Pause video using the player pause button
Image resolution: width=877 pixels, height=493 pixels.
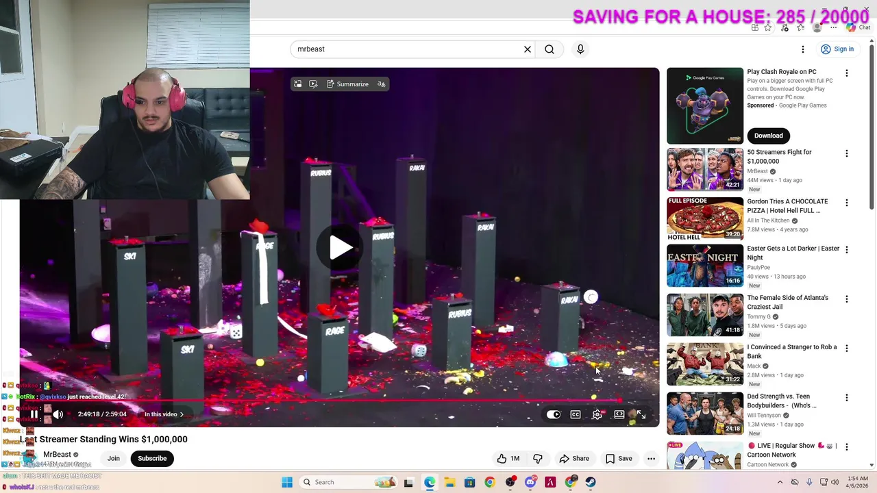coord(34,414)
